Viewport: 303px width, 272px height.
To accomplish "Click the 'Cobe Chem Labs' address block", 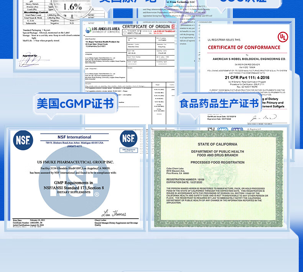I will 178,171.
